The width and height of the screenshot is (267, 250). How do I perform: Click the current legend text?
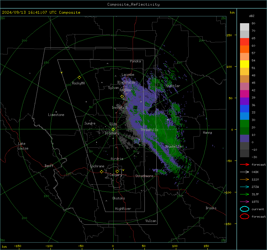pos(258,209)
